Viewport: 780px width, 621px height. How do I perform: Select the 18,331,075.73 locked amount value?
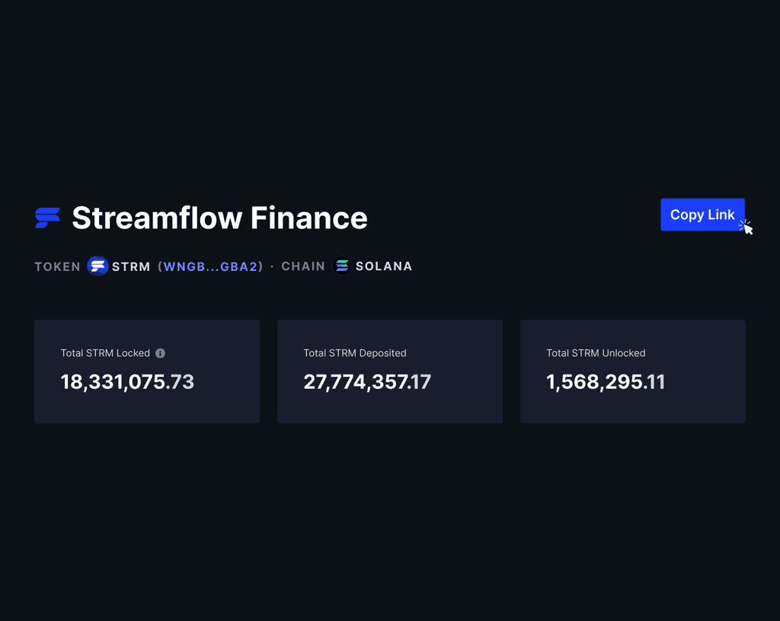(126, 382)
